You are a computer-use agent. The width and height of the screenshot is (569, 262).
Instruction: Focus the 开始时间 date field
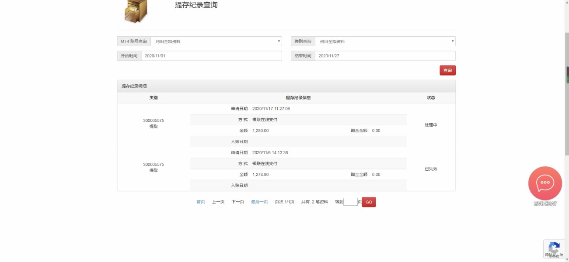[211, 56]
